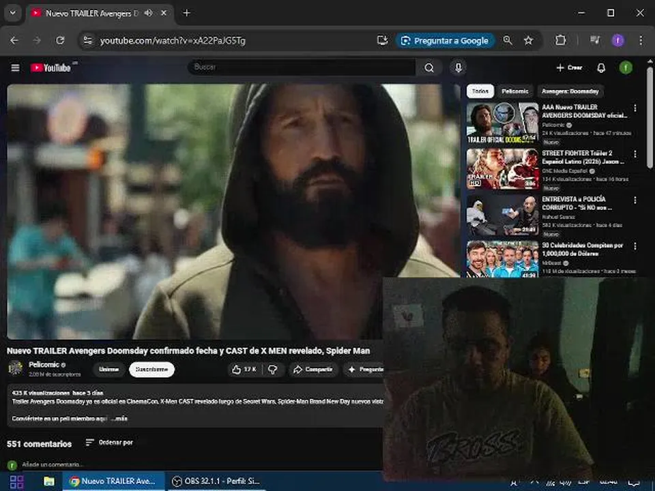Start voice search with the microphone
The image size is (655, 491).
[x=458, y=68]
